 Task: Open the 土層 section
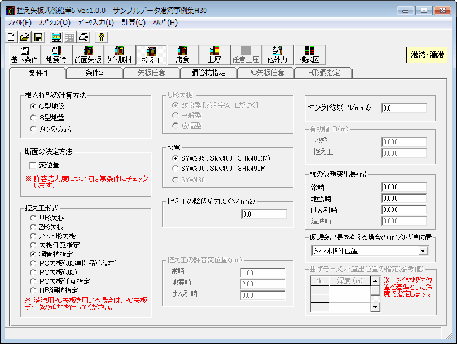coord(214,55)
